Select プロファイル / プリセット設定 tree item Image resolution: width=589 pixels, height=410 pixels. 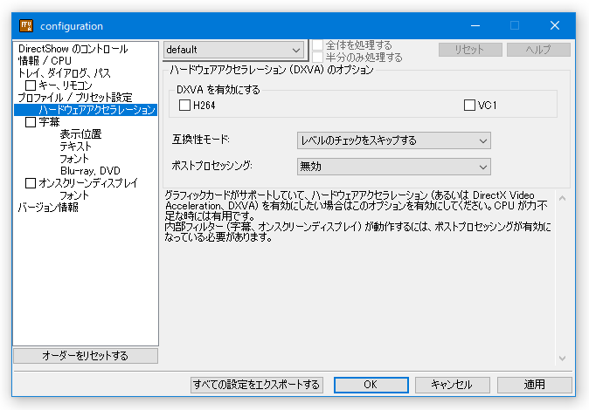coord(75,98)
